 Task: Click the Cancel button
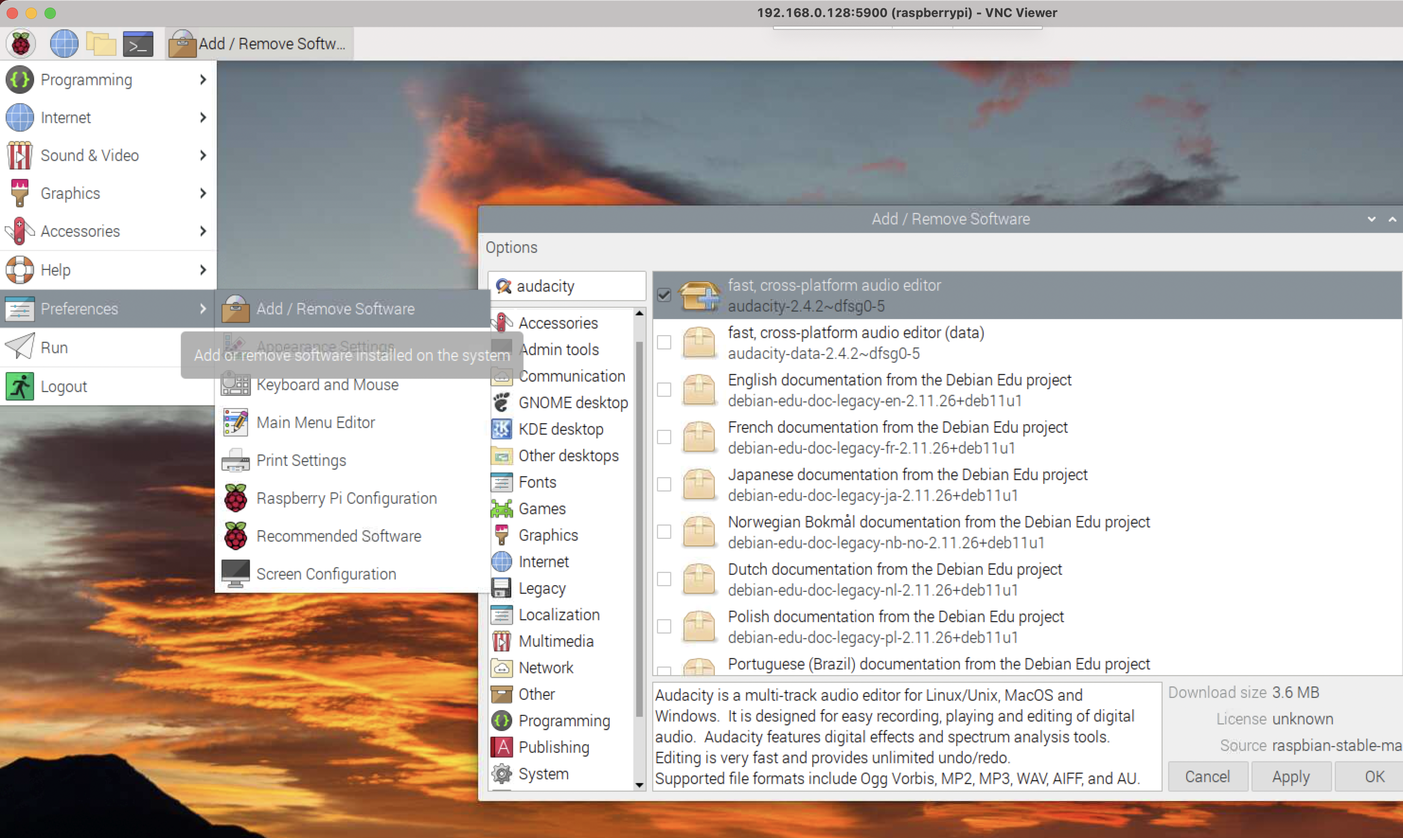coord(1207,776)
